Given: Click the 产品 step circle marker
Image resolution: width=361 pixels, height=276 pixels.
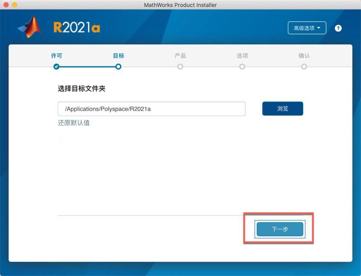Looking at the screenshot, I should (x=180, y=67).
